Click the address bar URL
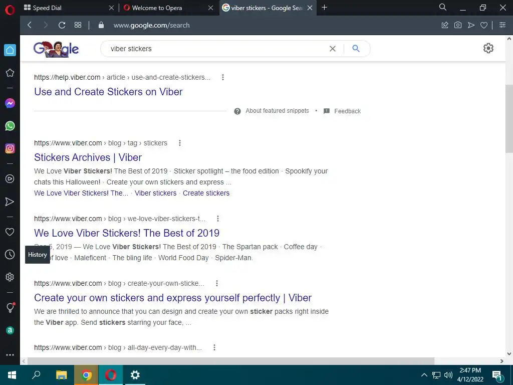 151,25
